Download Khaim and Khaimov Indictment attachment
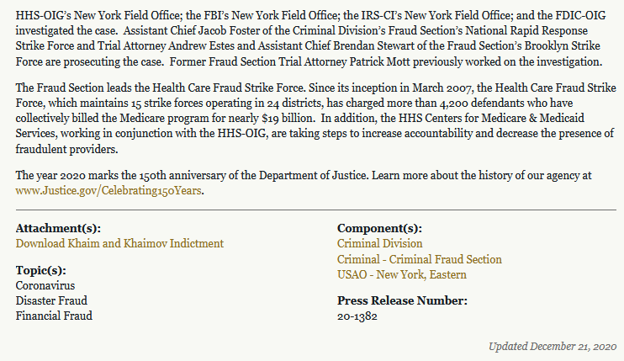Screen dimensions: 624x361 (119, 243)
